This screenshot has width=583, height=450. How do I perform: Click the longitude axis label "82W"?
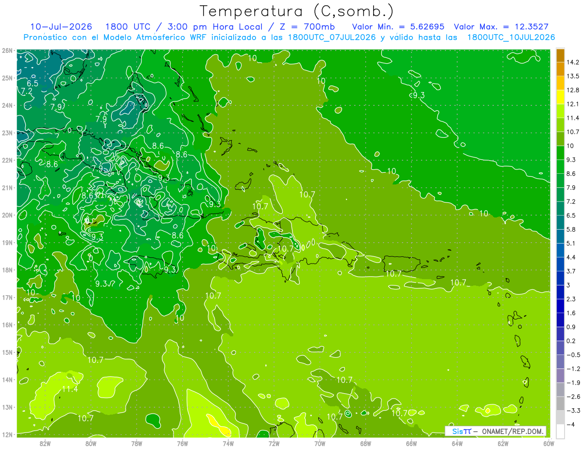45,443
